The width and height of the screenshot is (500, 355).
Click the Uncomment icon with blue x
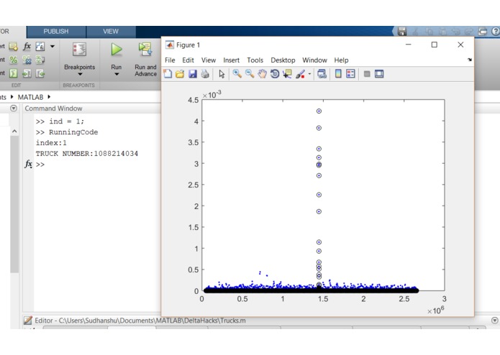coord(27,60)
